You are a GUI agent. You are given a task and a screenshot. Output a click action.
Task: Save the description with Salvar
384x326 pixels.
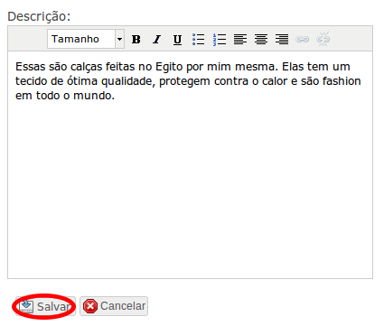45,306
